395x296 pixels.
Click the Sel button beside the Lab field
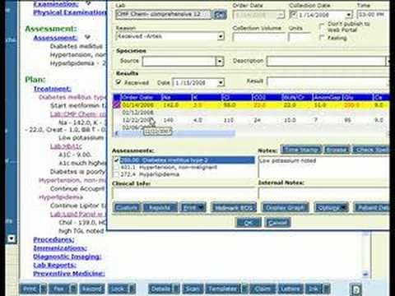(220, 14)
